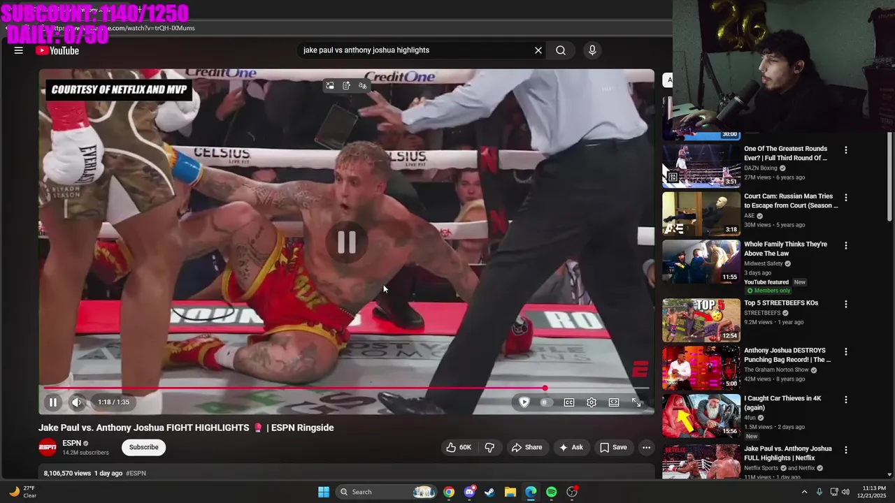
Task: Click the translate overlay icon on video
Action: pyautogui.click(x=362, y=86)
